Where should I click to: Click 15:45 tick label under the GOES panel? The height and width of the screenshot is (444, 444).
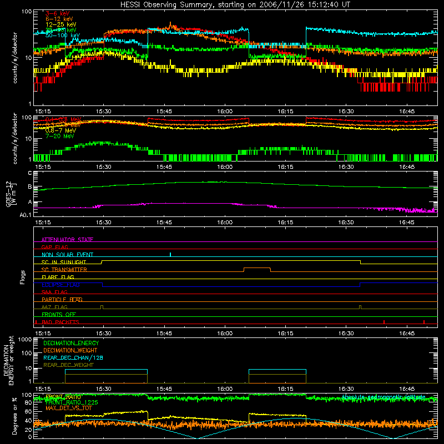tap(164, 223)
